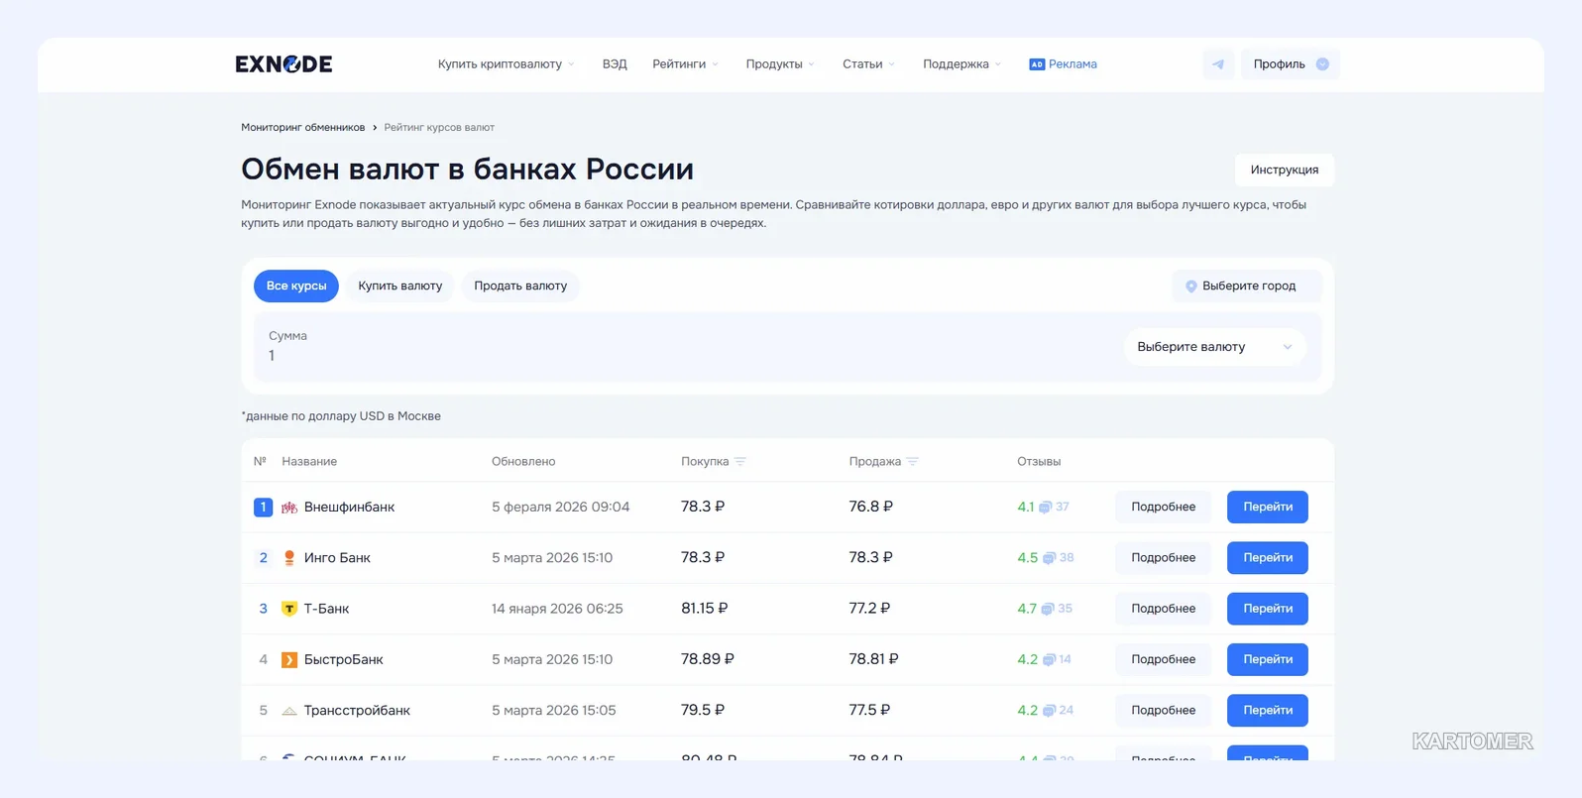Select the Все курсы tab

[296, 285]
